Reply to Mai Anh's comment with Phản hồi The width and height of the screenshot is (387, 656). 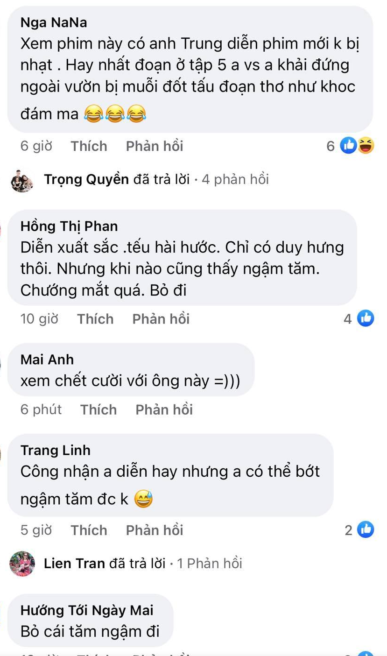(x=164, y=409)
